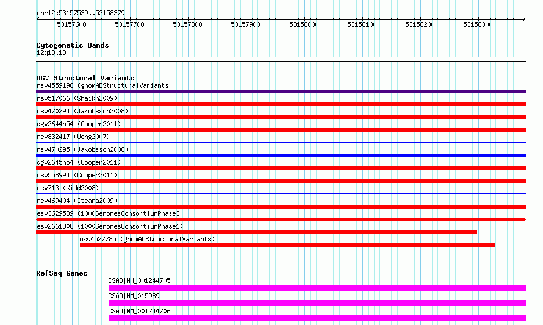Click the magenta bar for CSAD NM_001244706
The height and width of the screenshot is (325, 543).
coord(317,318)
